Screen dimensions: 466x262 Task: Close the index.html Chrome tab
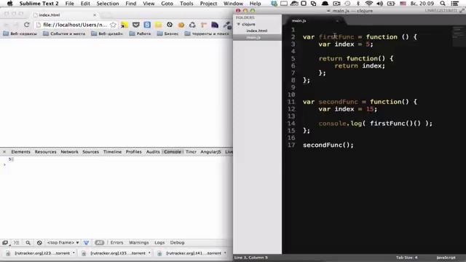(x=95, y=15)
